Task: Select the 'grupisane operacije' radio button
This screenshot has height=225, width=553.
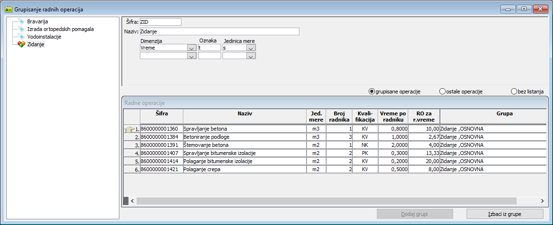Action: click(x=372, y=92)
